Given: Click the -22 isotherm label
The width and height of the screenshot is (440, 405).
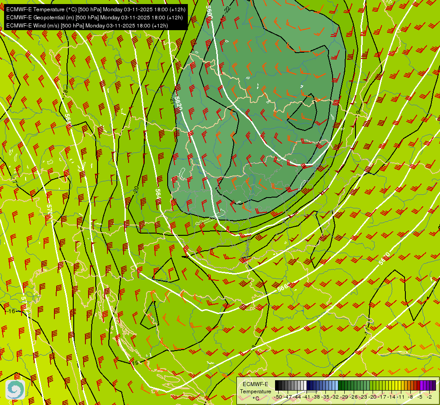Looking at the screenshot, I should [x=227, y=9].
